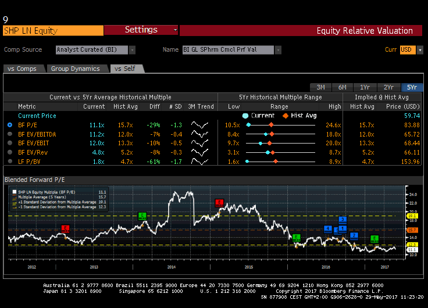Expand the Curr currency dropdown arrow

click(420, 50)
